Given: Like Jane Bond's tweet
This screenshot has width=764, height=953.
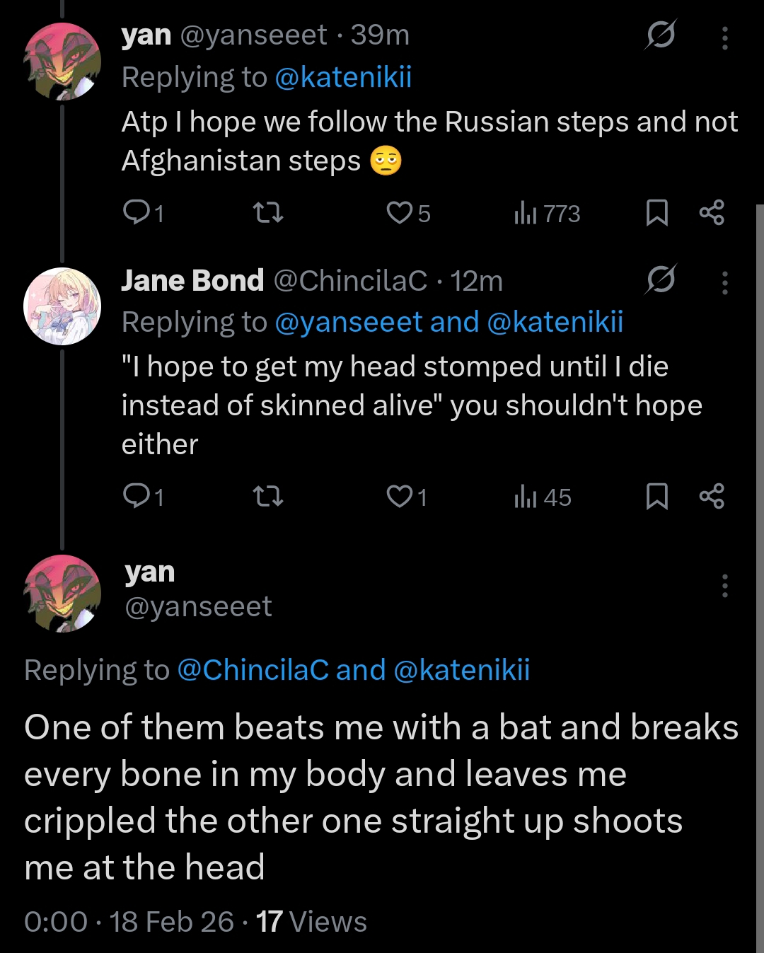Looking at the screenshot, I should click(x=400, y=496).
